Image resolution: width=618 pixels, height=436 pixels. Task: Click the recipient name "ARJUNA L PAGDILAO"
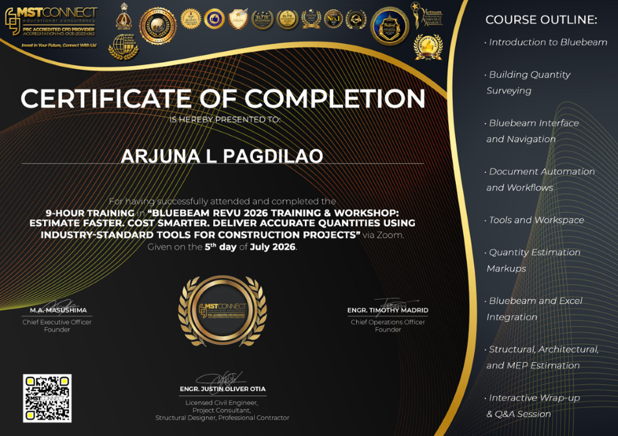222,156
